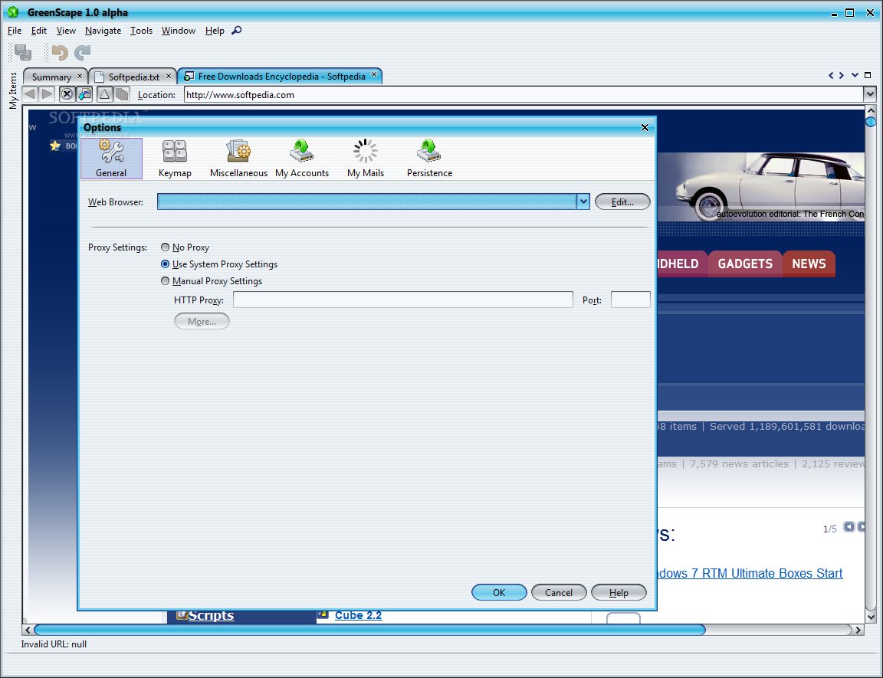Click the Edit... button for Web Browser
This screenshot has height=678, width=883.
[x=622, y=201]
